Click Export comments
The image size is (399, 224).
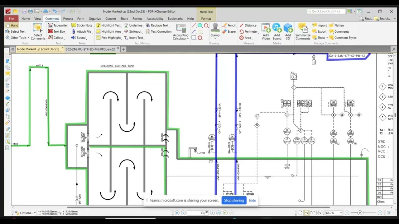click(x=319, y=31)
